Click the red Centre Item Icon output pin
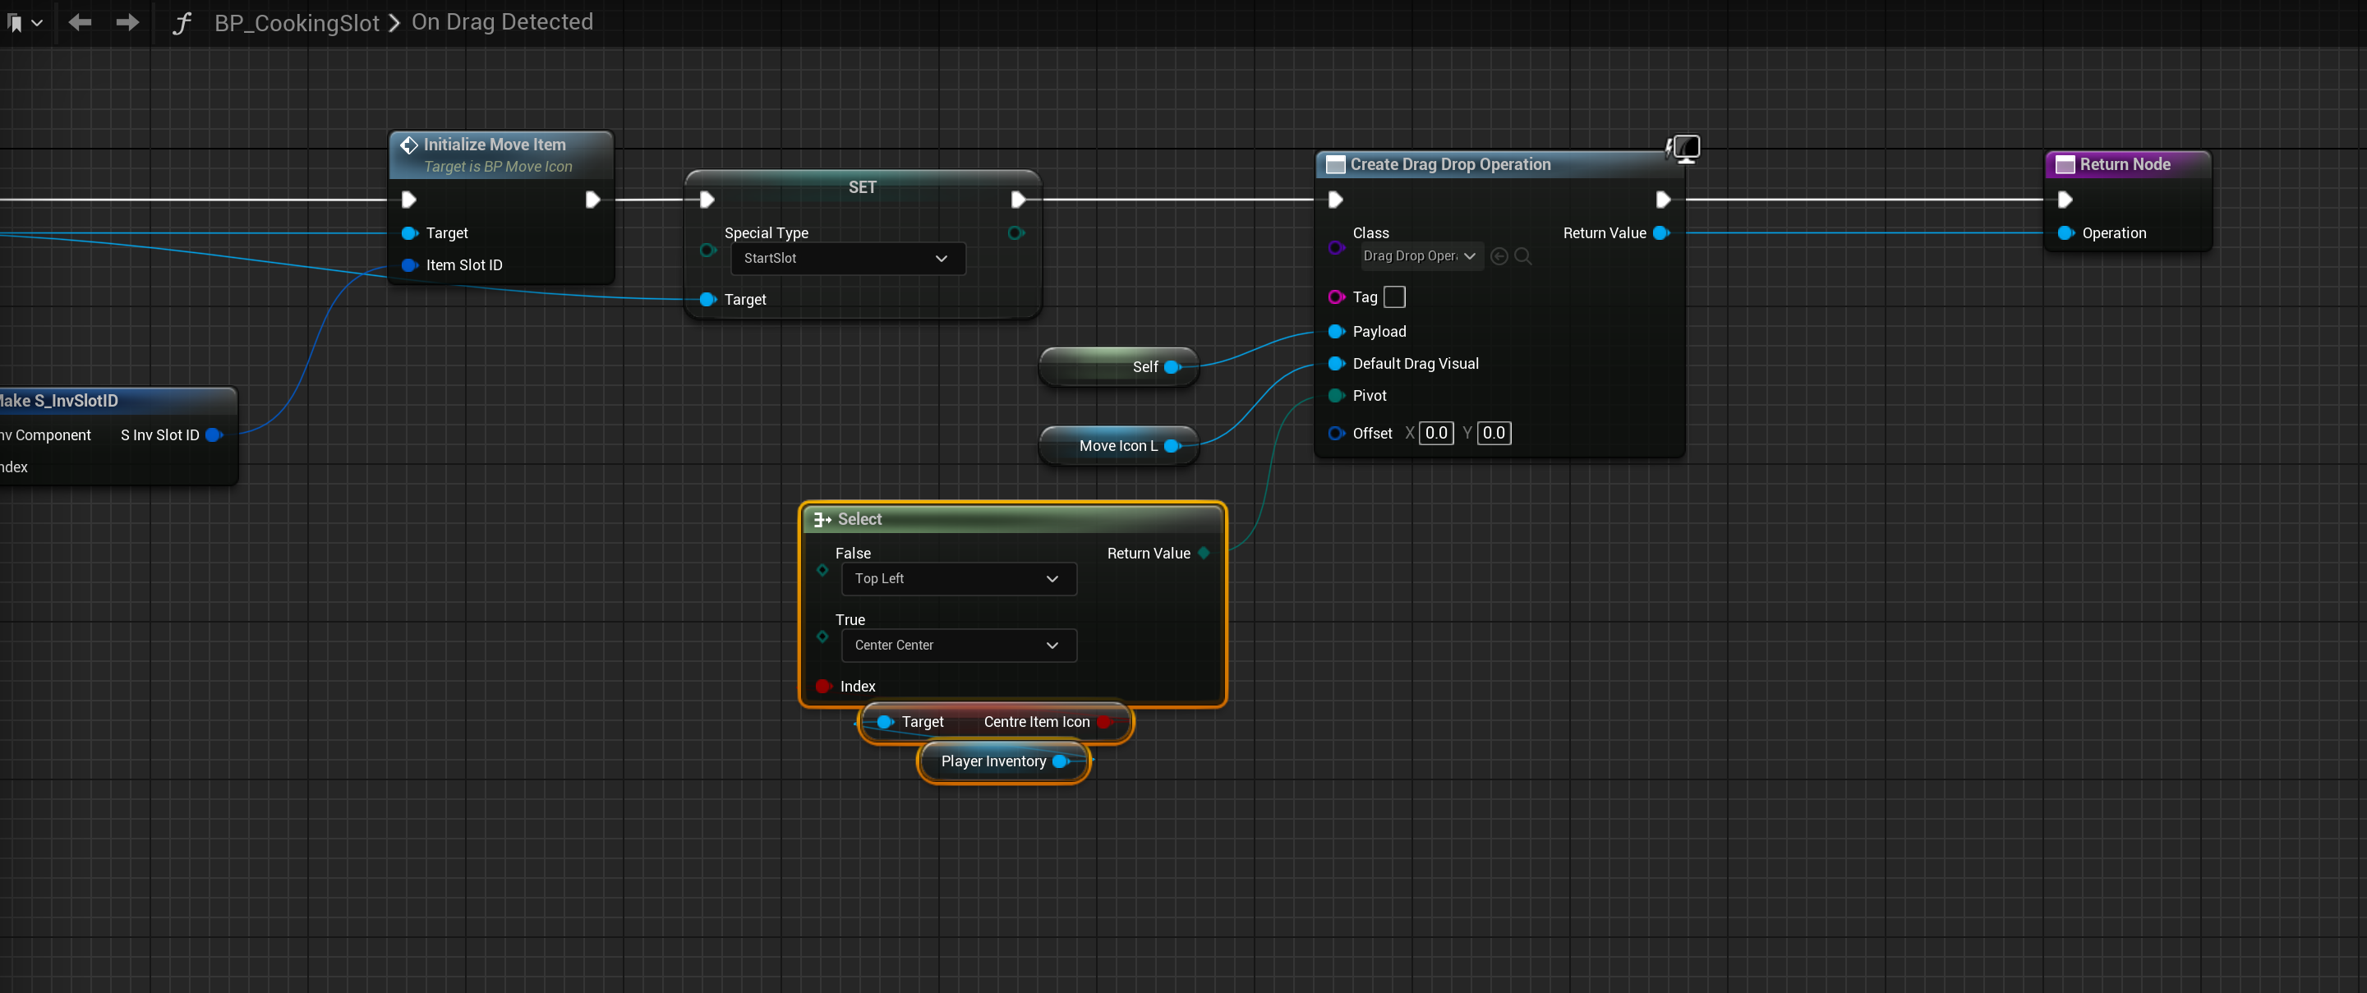 tap(1104, 722)
